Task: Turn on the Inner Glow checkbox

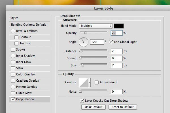Action: [x=13, y=62]
